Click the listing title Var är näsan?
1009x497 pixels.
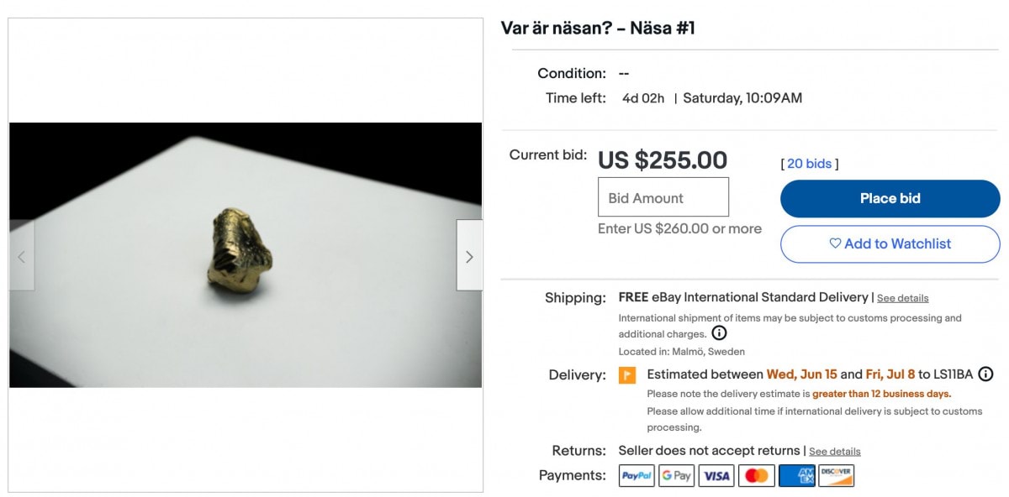[598, 29]
